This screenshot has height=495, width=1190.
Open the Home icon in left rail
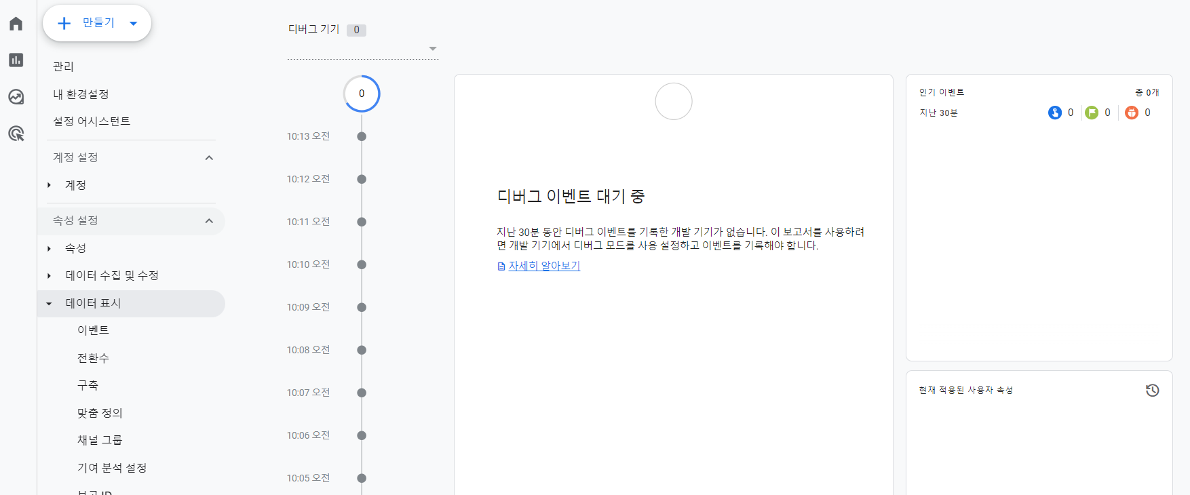[x=16, y=24]
